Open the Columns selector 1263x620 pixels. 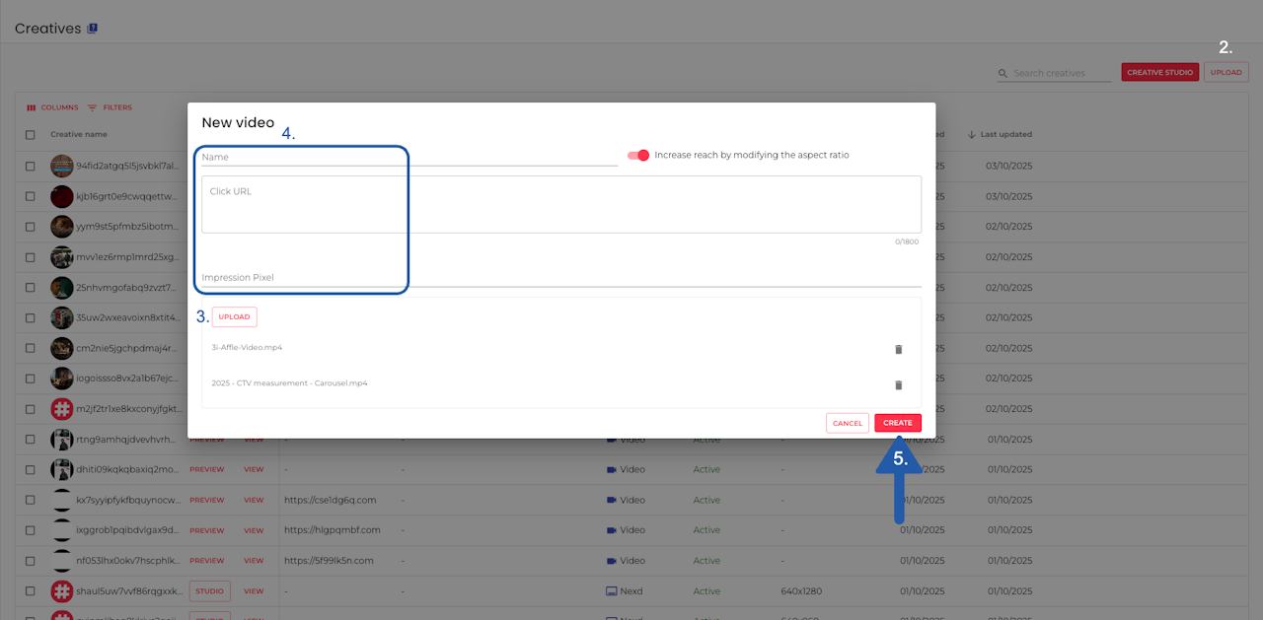[x=52, y=107]
